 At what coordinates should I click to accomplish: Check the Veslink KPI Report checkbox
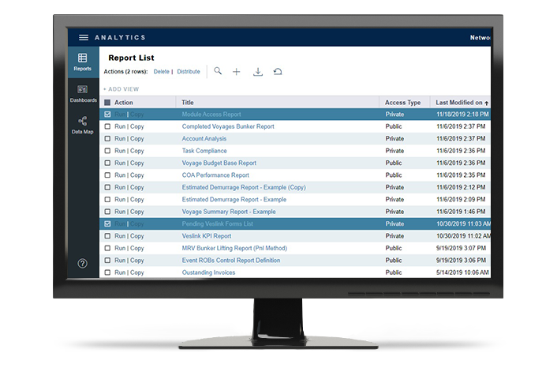click(x=107, y=236)
